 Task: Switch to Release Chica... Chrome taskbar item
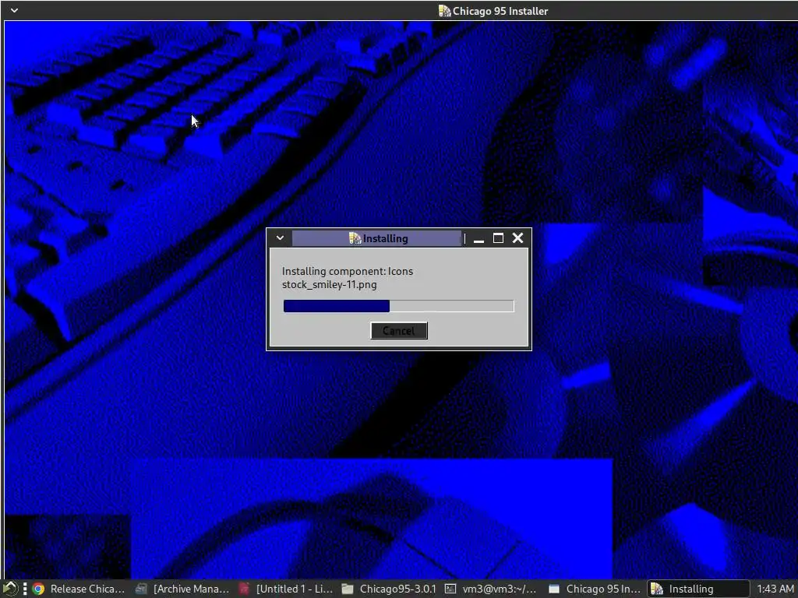point(79,589)
